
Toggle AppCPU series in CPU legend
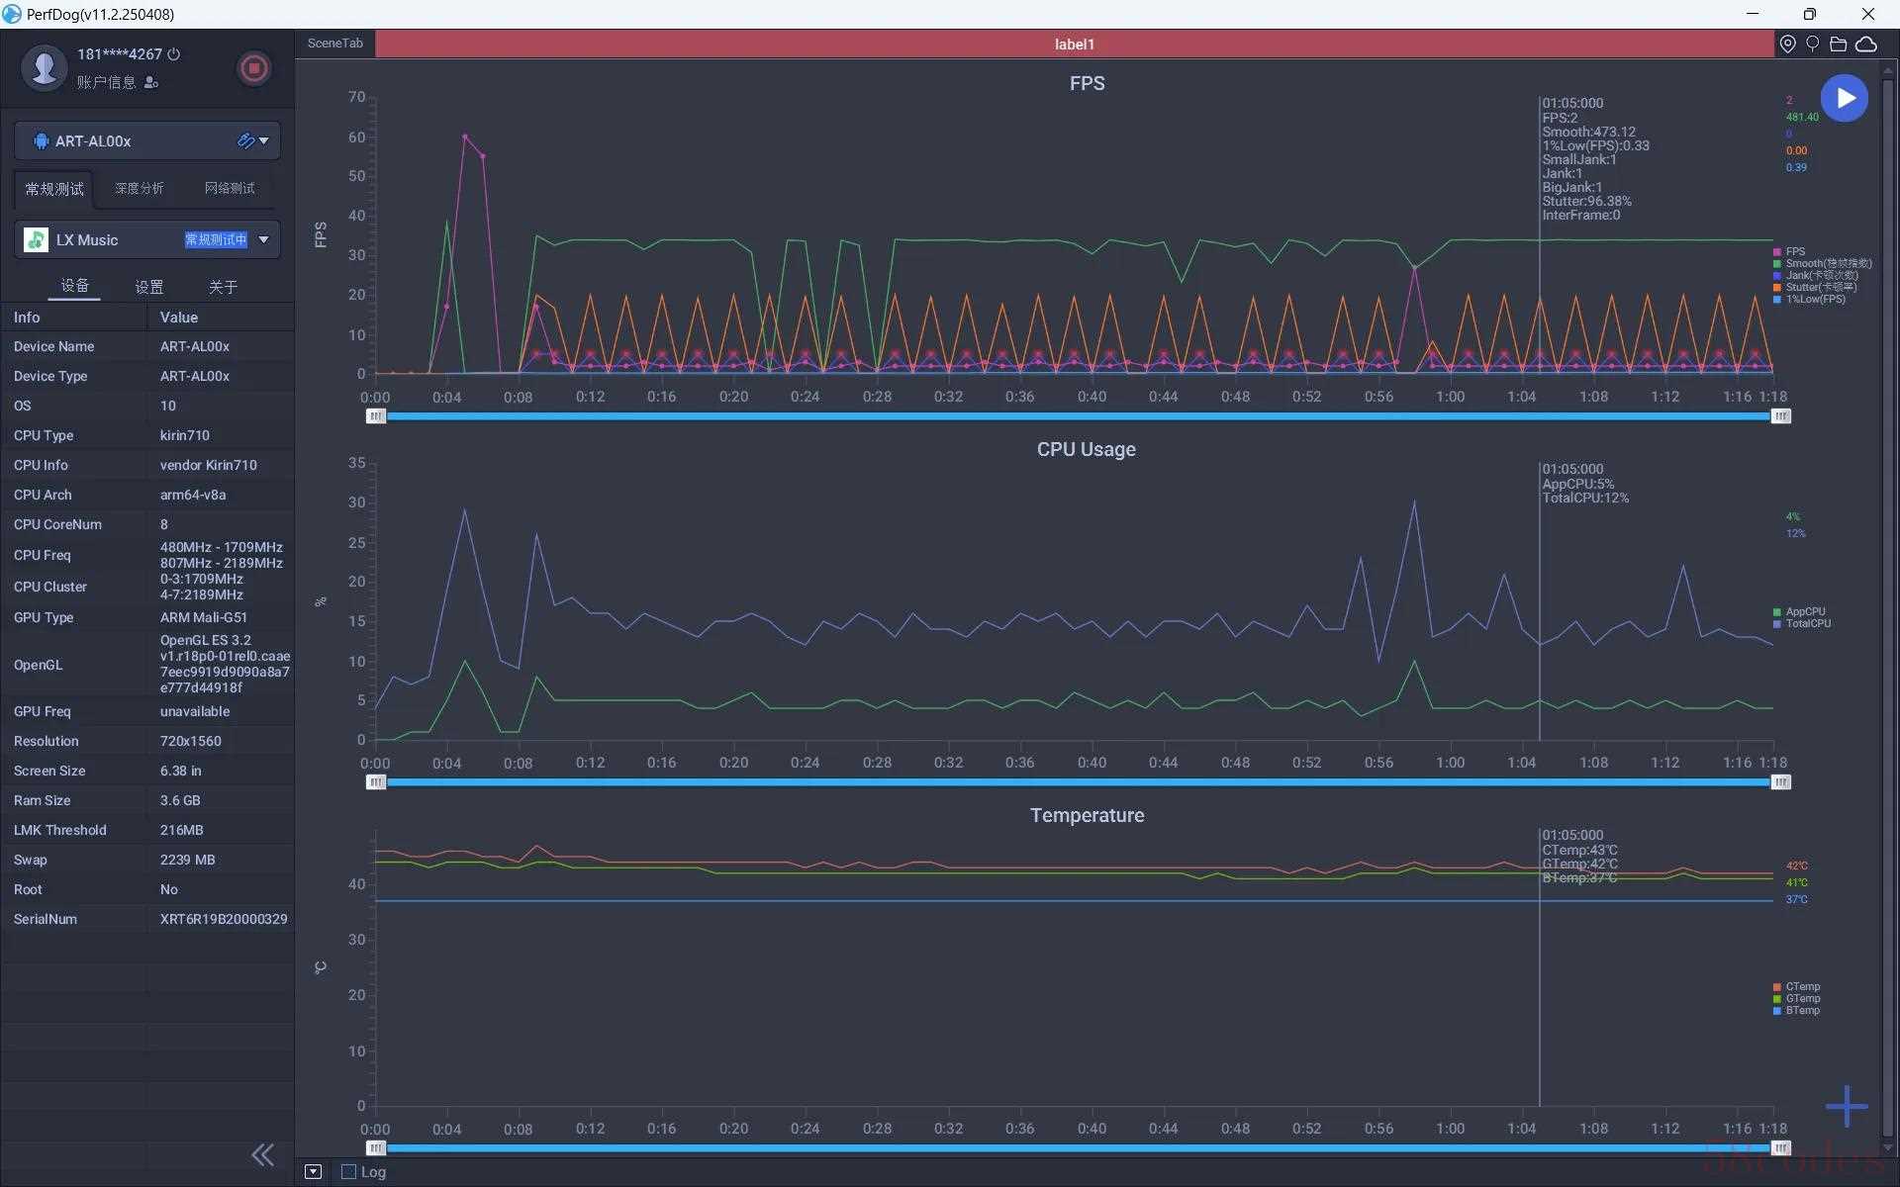[1799, 611]
